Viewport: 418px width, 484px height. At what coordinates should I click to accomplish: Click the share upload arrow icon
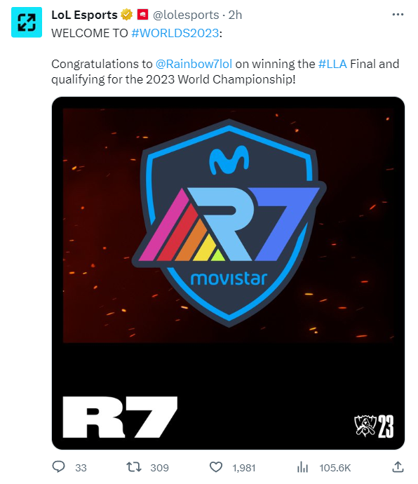(398, 466)
